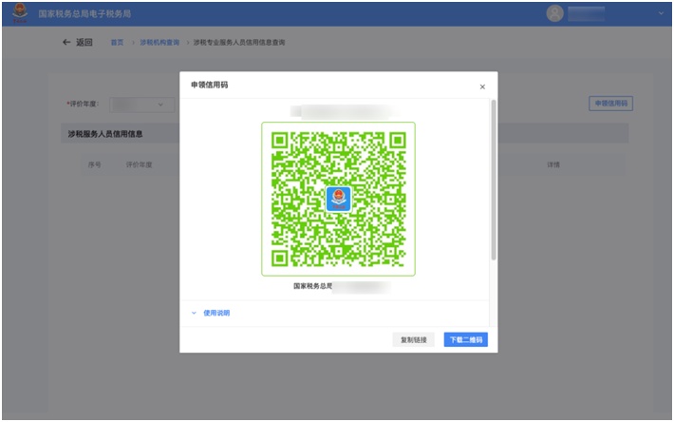The height and width of the screenshot is (422, 674).
Task: Go back using the 返回 arrow
Action: click(x=66, y=42)
